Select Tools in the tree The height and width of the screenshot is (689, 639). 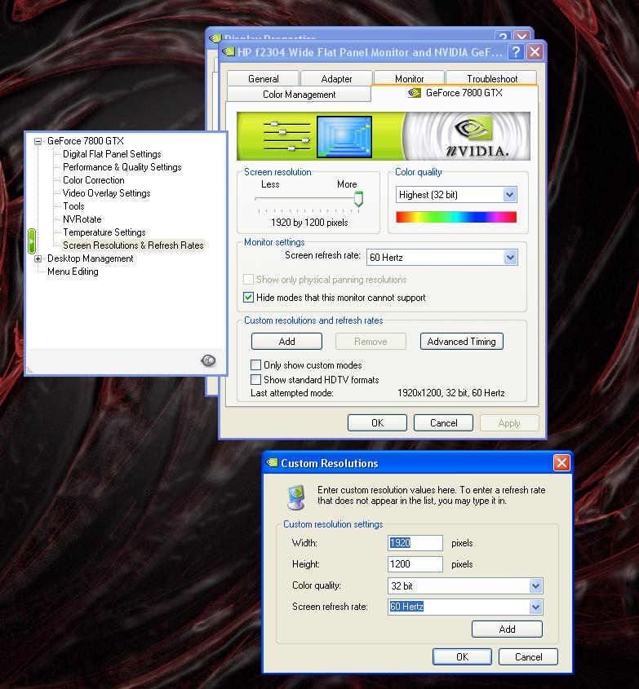point(73,206)
